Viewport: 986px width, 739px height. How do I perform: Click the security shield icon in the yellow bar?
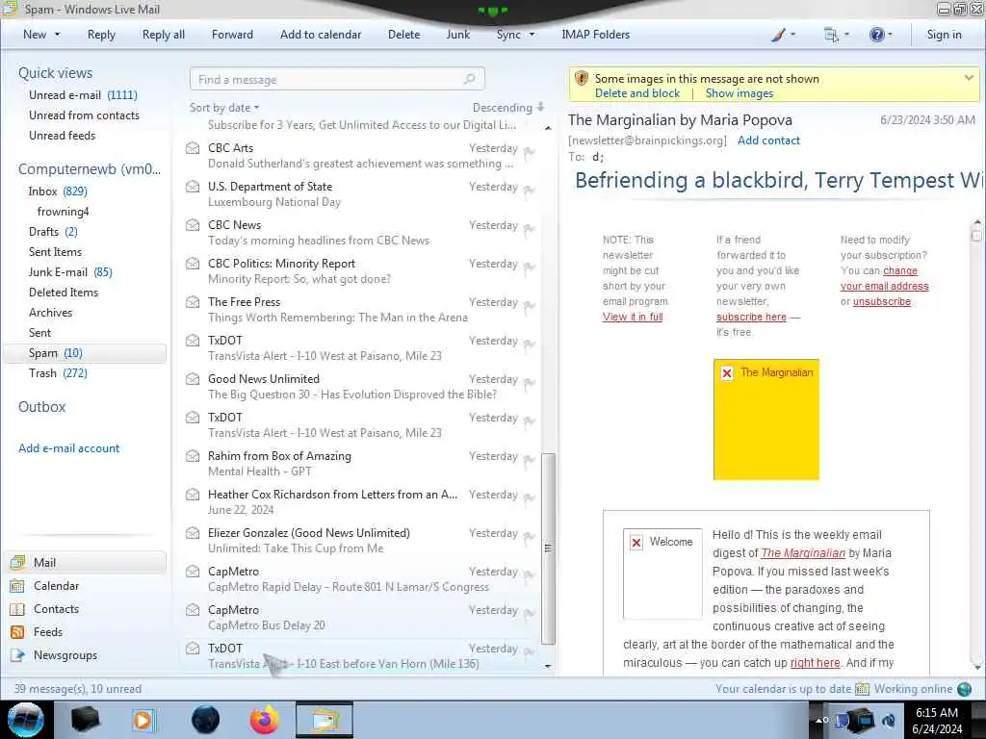581,79
